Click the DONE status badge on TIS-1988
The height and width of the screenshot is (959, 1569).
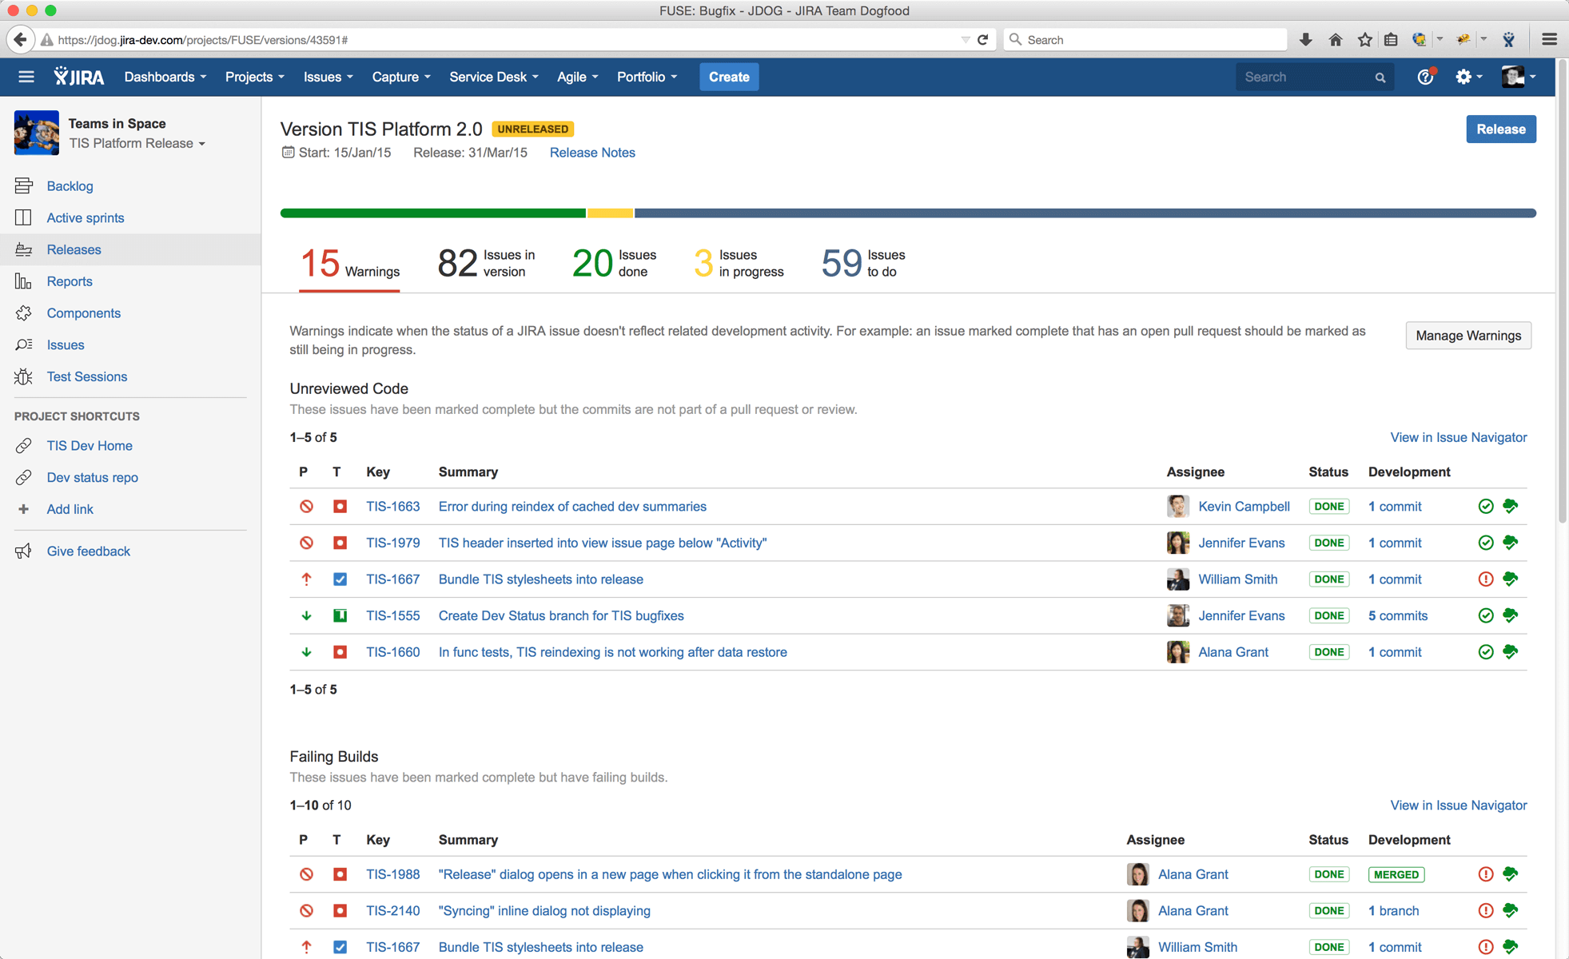point(1329,873)
